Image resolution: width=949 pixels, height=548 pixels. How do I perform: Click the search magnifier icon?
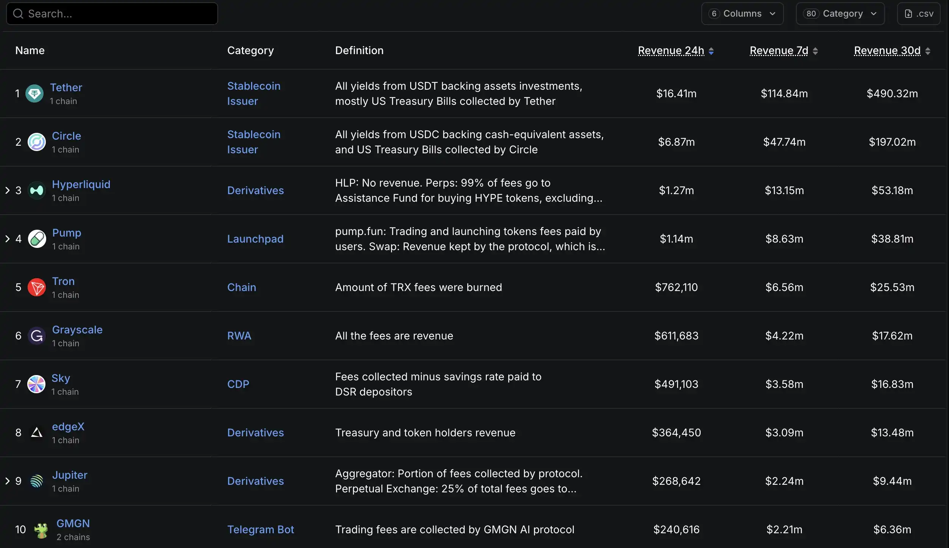pos(18,14)
